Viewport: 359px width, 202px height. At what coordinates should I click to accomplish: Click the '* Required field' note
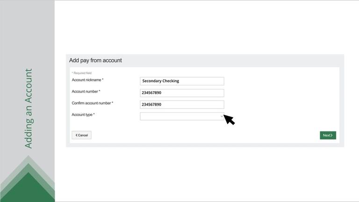pyautogui.click(x=82, y=73)
